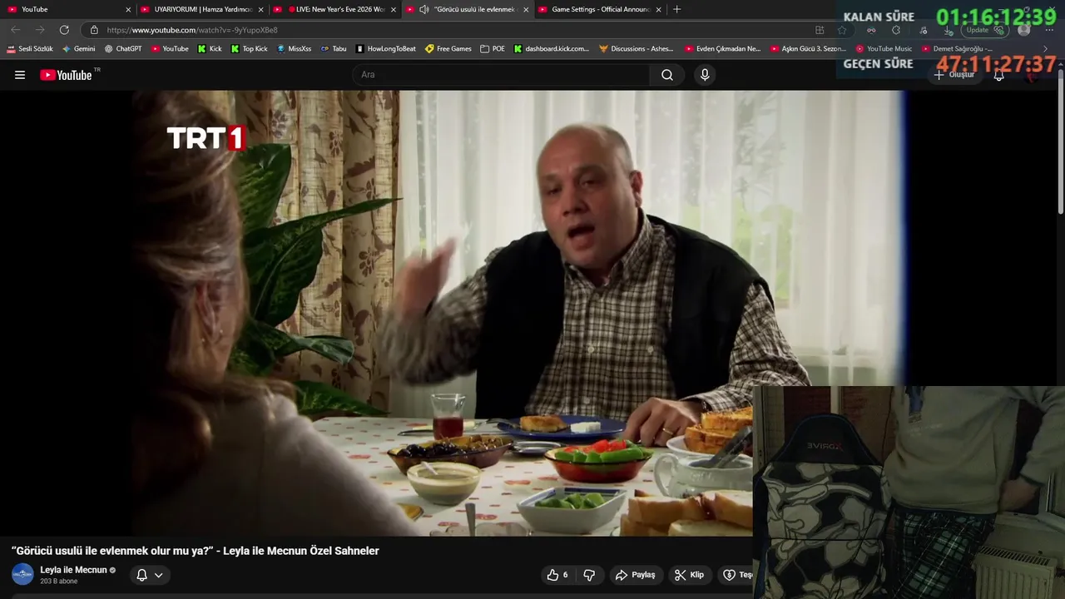Open ChatGPT bookmark
Image resolution: width=1065 pixels, height=599 pixels.
(x=123, y=49)
